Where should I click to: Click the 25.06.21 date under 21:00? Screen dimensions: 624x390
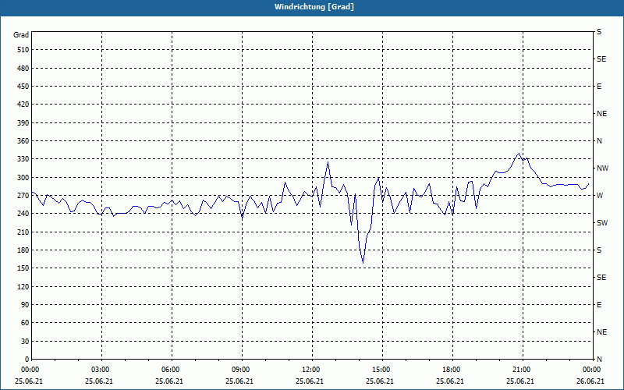(520, 381)
